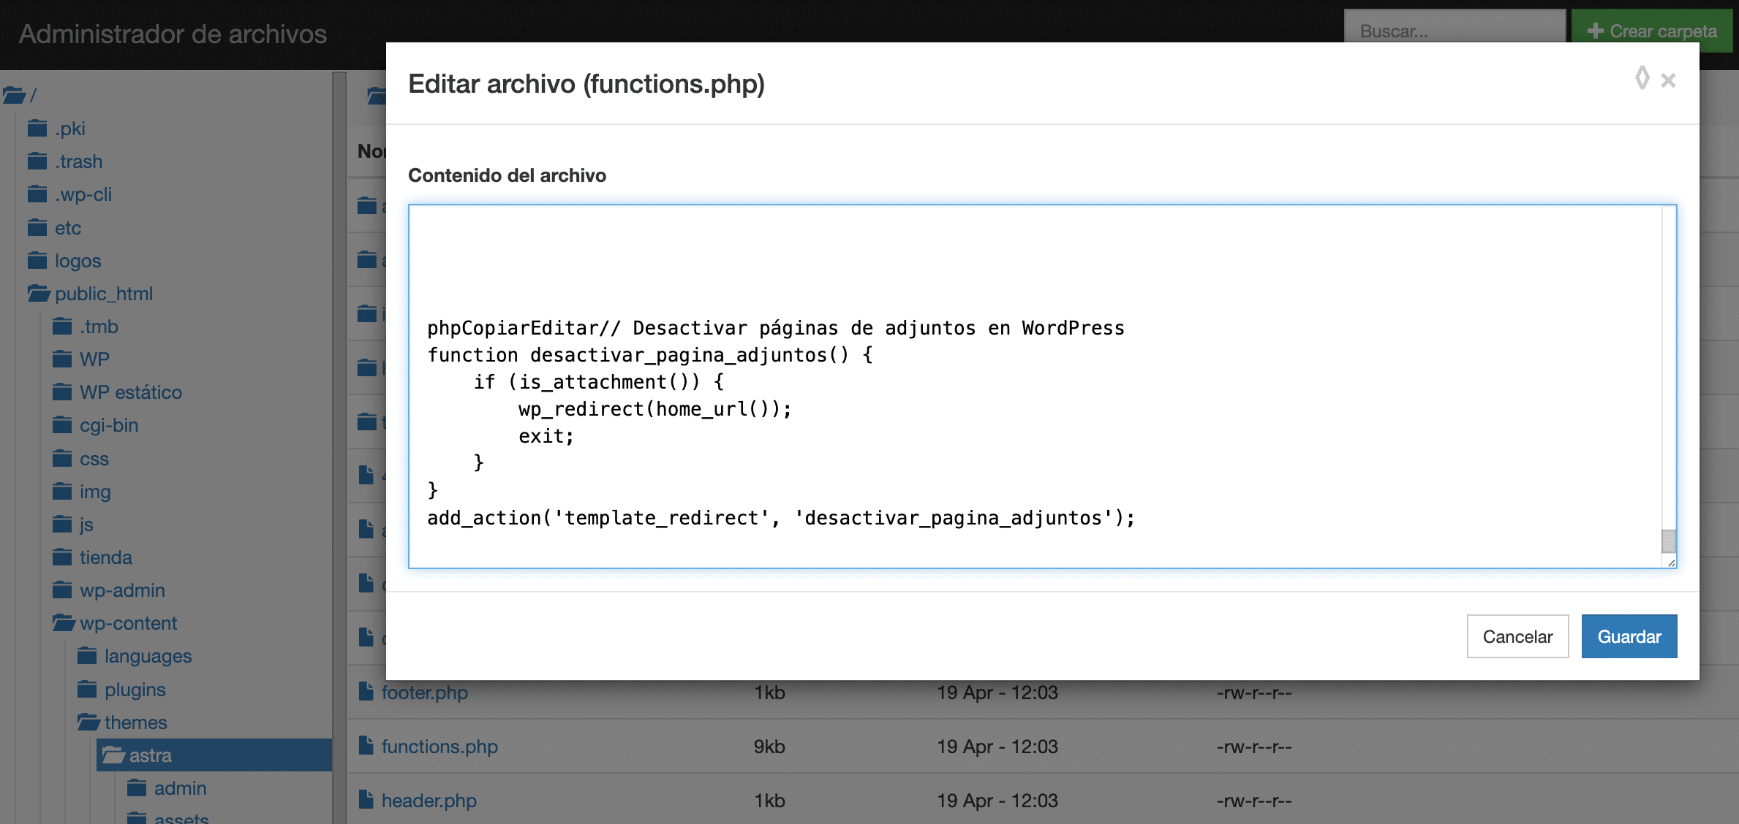Click the fullscreen expand icon in dialog header
The height and width of the screenshot is (824, 1739).
pyautogui.click(x=1642, y=78)
